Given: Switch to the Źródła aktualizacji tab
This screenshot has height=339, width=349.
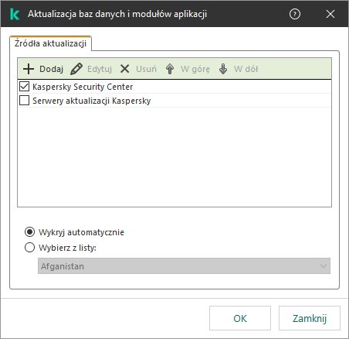Looking at the screenshot, I should pos(50,43).
